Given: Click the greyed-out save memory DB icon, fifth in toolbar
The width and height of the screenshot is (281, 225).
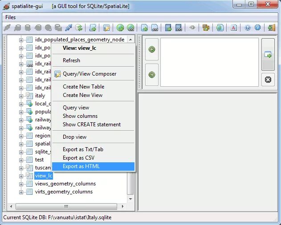Looking at the screenshot, I should click(48, 28).
